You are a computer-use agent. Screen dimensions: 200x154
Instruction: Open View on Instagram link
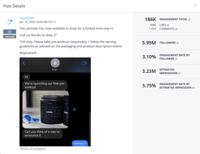tap(34, 149)
